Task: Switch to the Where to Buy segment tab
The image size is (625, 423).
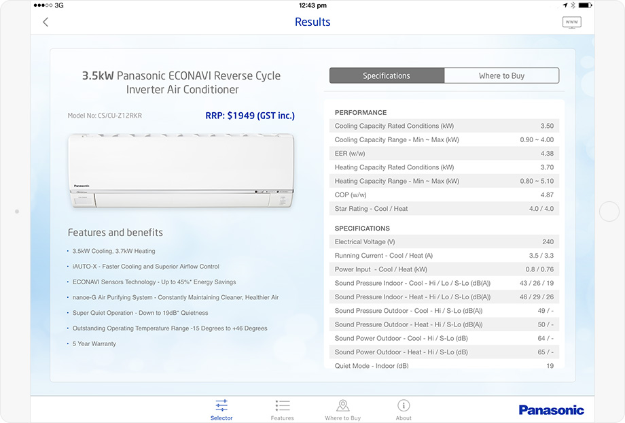Action: pyautogui.click(x=501, y=75)
